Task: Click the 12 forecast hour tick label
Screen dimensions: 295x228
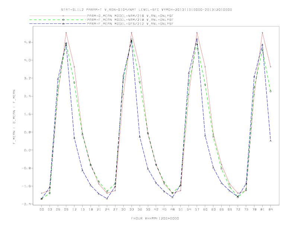Action: (74, 209)
